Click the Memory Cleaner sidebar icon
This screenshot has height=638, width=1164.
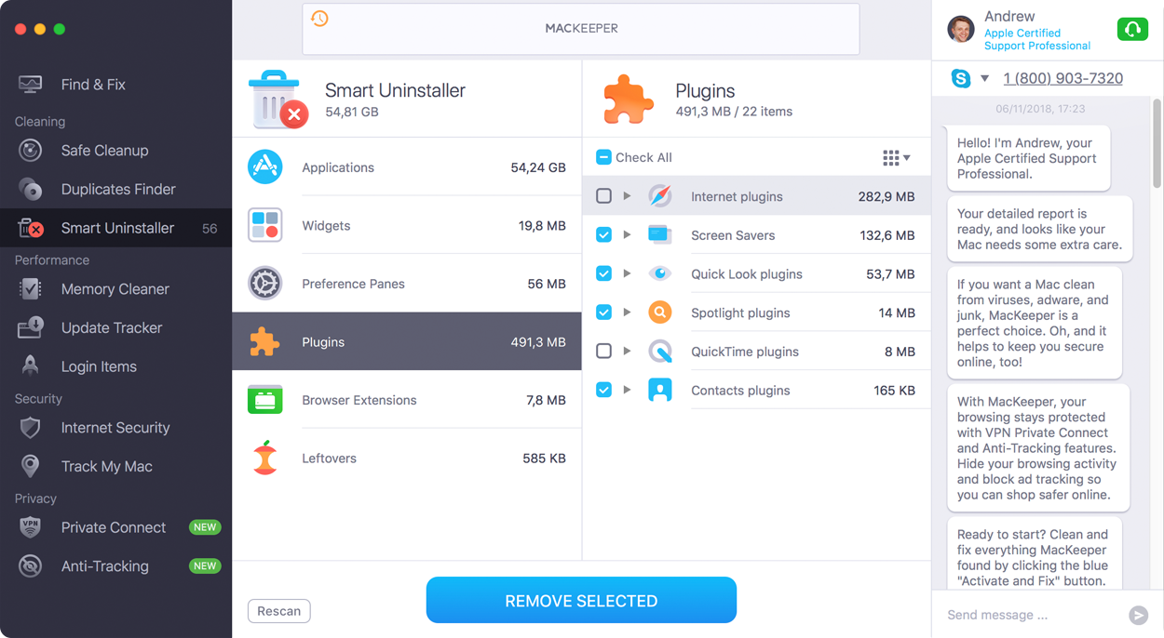tap(31, 289)
